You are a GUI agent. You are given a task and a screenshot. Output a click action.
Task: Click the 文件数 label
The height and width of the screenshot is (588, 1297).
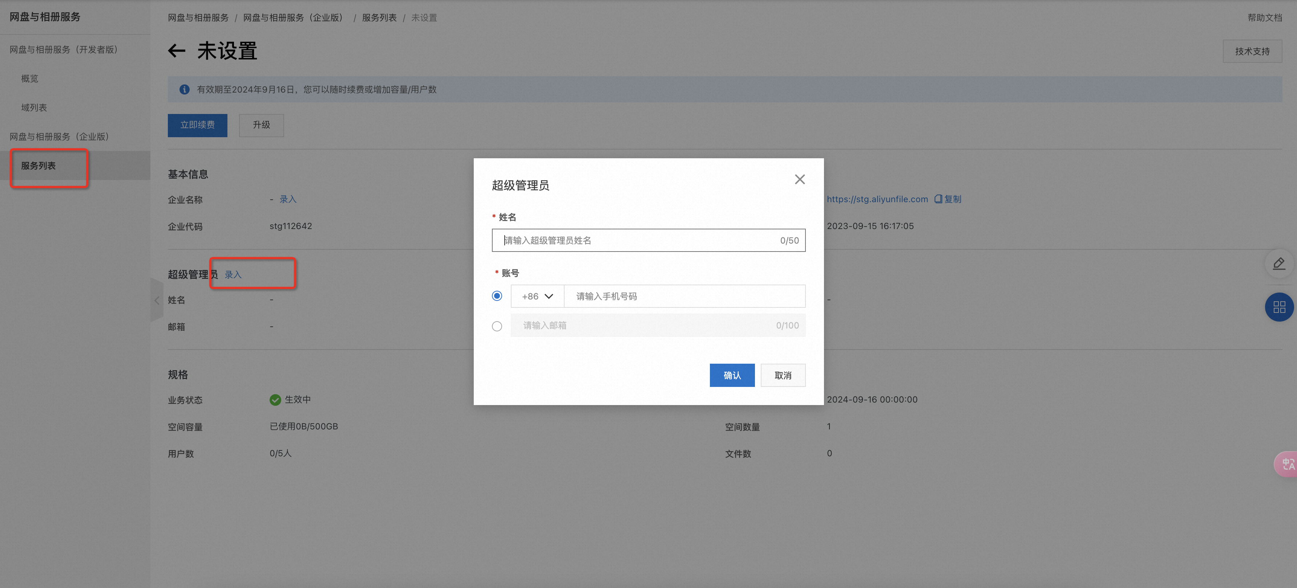coord(738,454)
